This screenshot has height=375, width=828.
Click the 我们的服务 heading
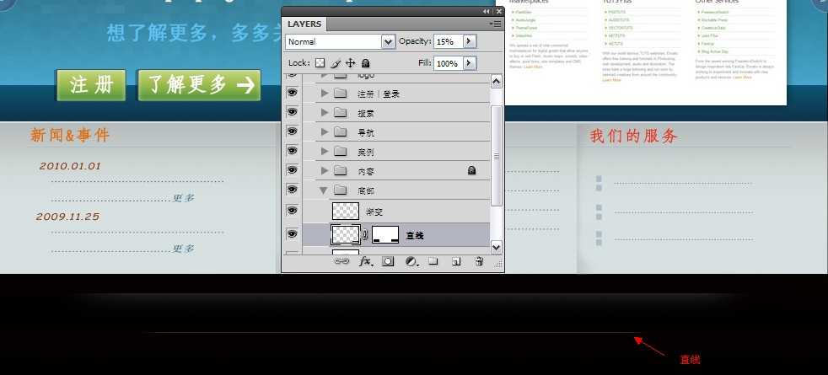point(634,136)
